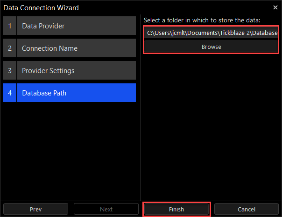This screenshot has width=282, height=217.
Task: Click the empty title bar area
Action: point(173,7)
